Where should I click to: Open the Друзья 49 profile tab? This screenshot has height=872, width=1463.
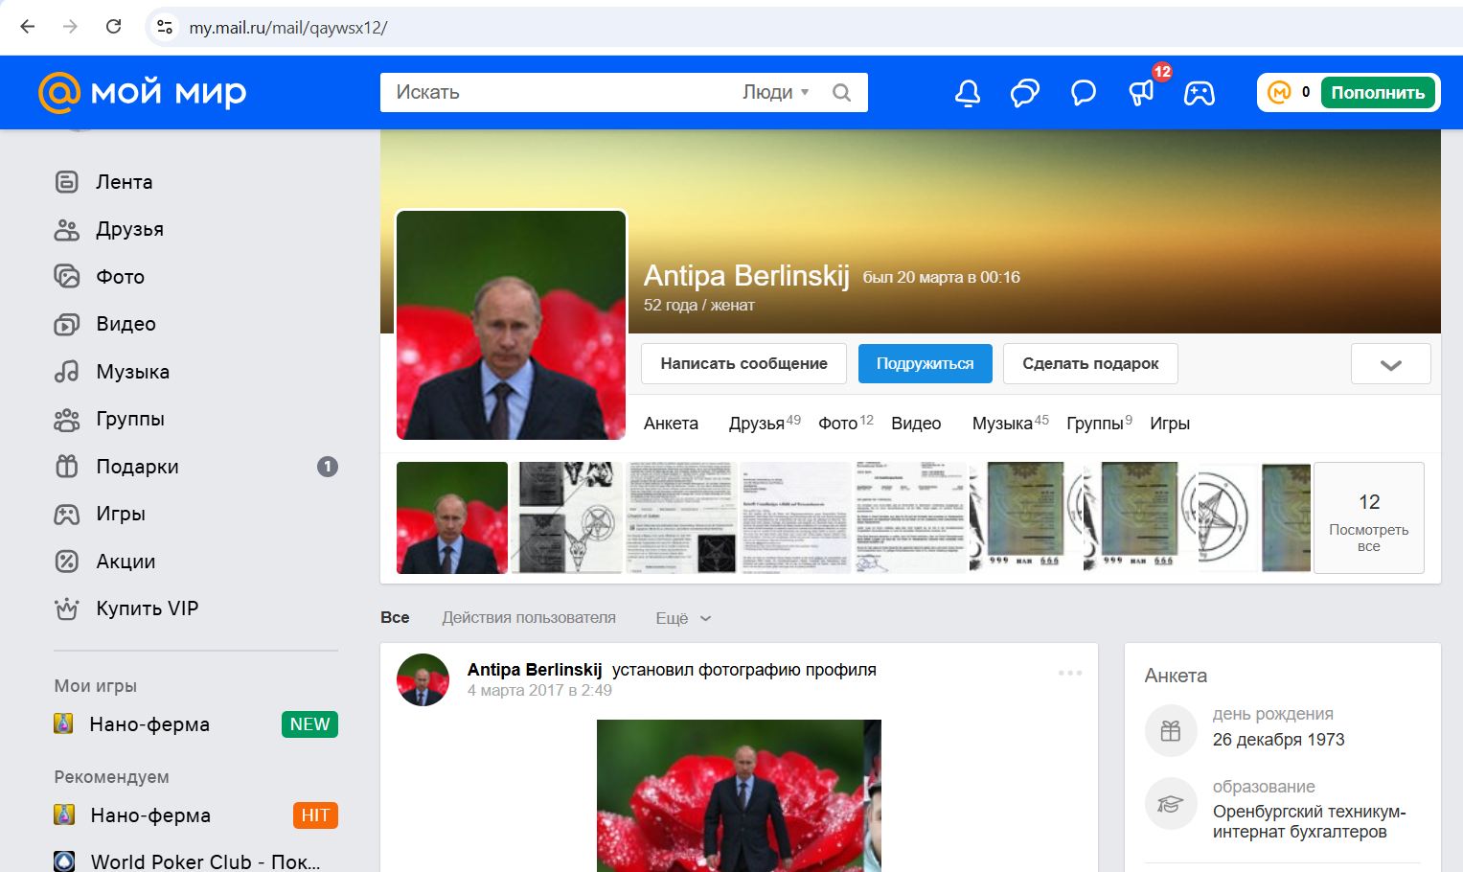(x=765, y=424)
